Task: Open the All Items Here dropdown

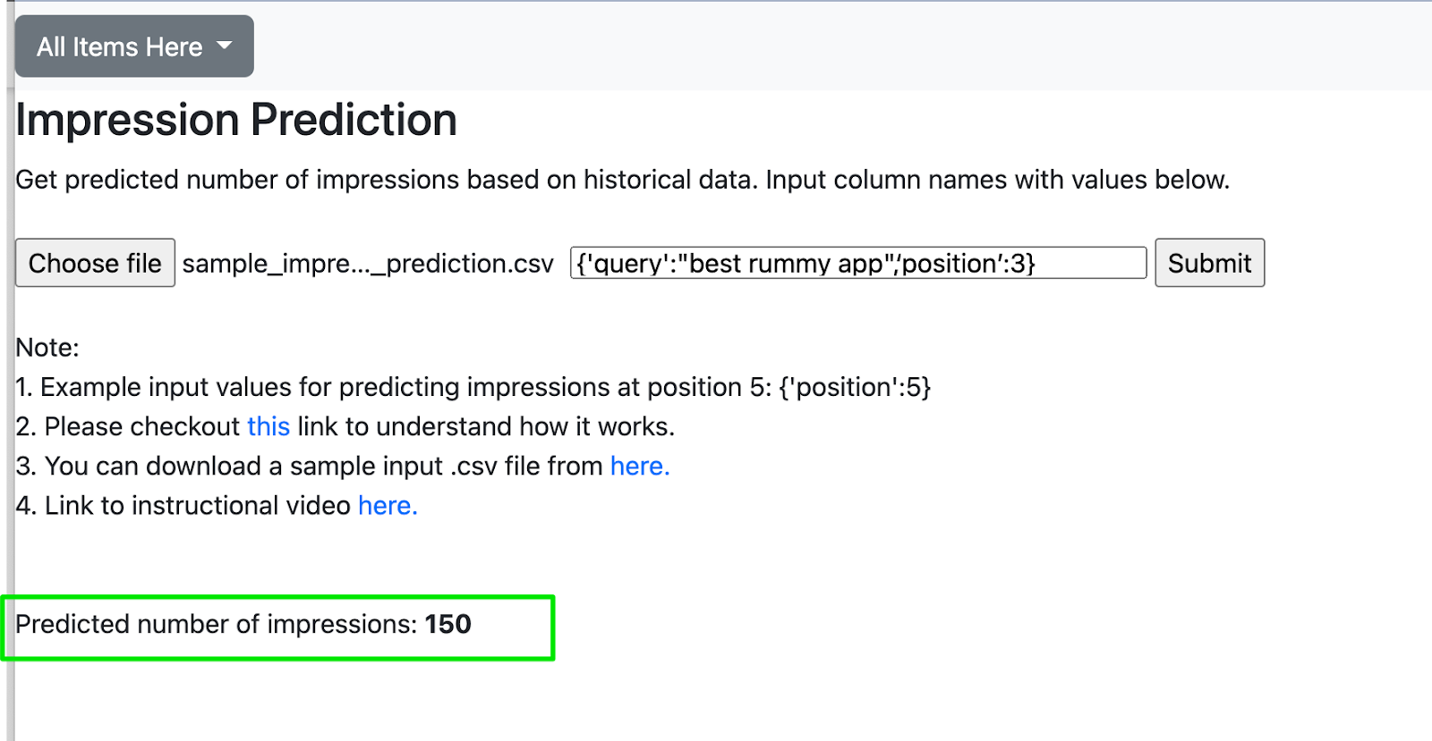Action: (134, 46)
